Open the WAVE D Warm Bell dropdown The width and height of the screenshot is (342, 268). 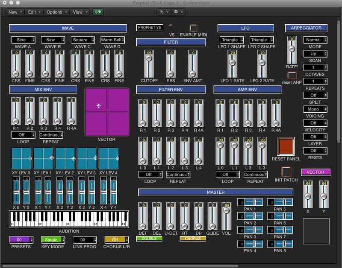[112, 40]
